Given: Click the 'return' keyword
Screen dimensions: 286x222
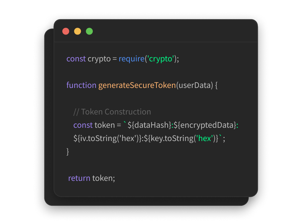Looking at the screenshot, I should (79, 178).
